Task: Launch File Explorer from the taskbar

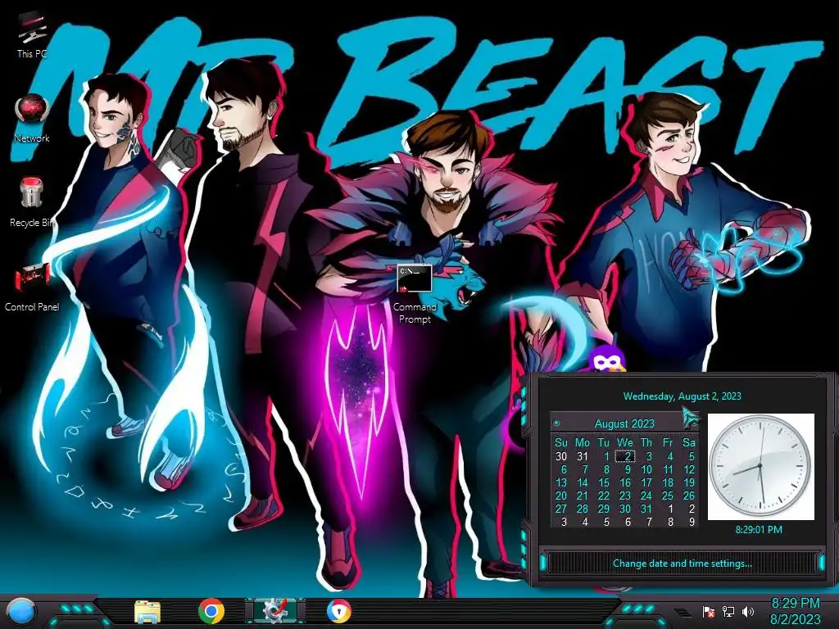Action: (x=147, y=612)
